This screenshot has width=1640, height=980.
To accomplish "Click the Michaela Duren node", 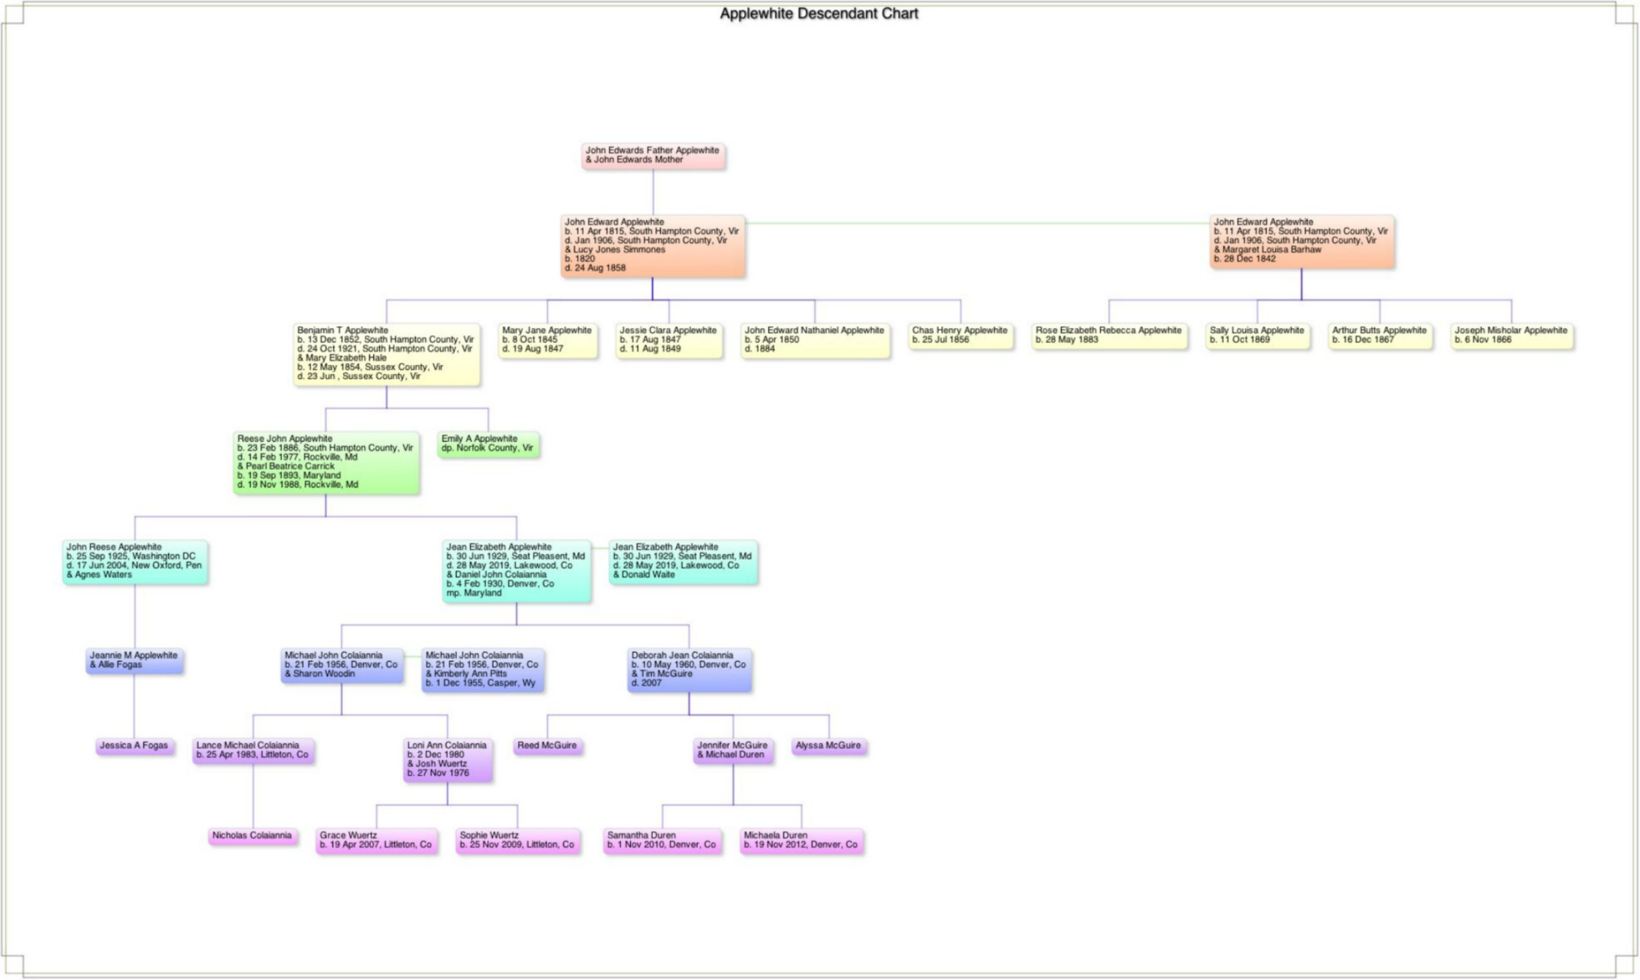I will point(801,841).
